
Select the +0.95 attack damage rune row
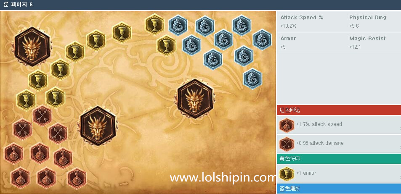tap(339, 144)
